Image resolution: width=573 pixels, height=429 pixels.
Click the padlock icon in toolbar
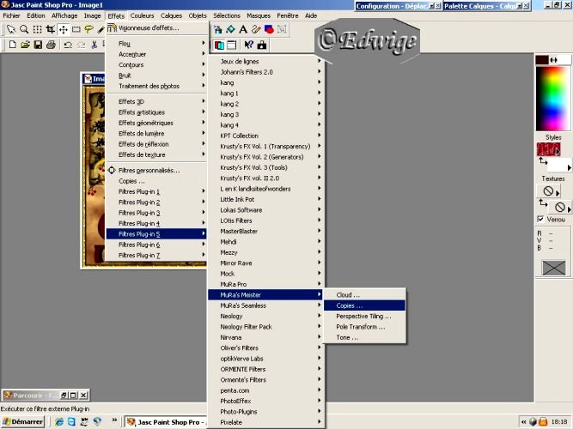(x=262, y=45)
